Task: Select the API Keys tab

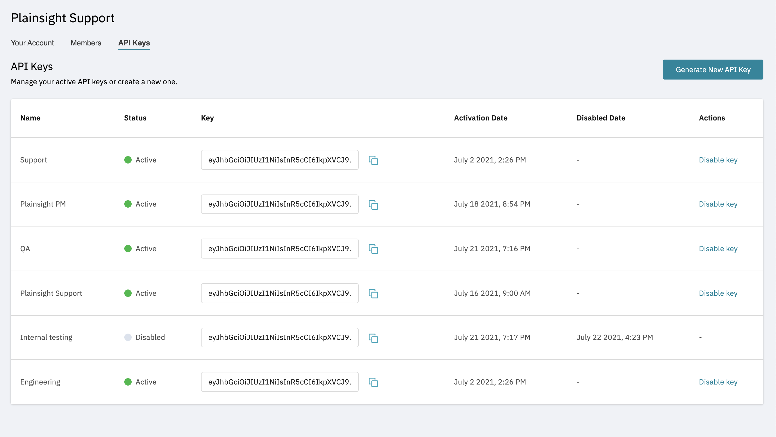Action: [x=134, y=43]
